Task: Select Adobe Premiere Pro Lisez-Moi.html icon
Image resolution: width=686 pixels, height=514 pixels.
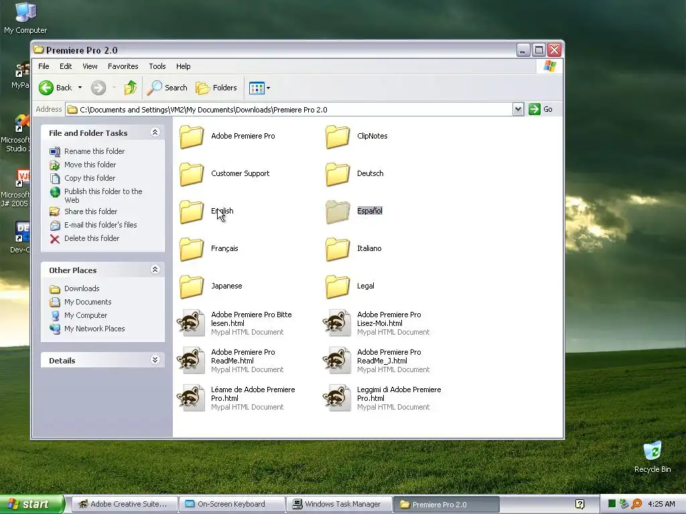Action: click(337, 323)
